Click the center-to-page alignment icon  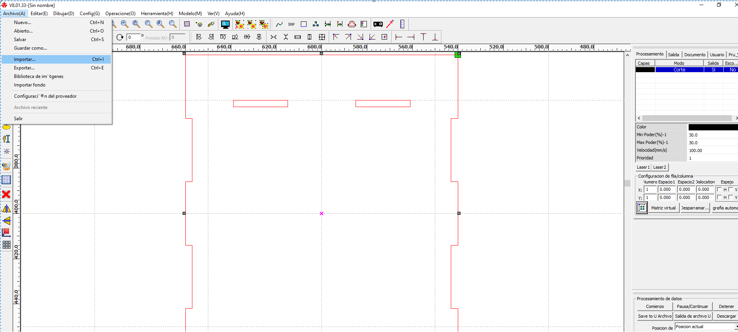coord(384,37)
